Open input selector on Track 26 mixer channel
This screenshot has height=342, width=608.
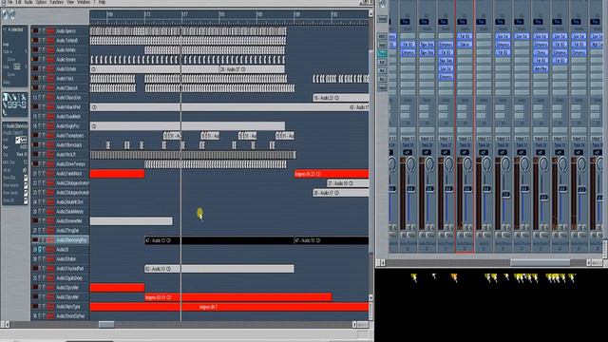click(427, 139)
